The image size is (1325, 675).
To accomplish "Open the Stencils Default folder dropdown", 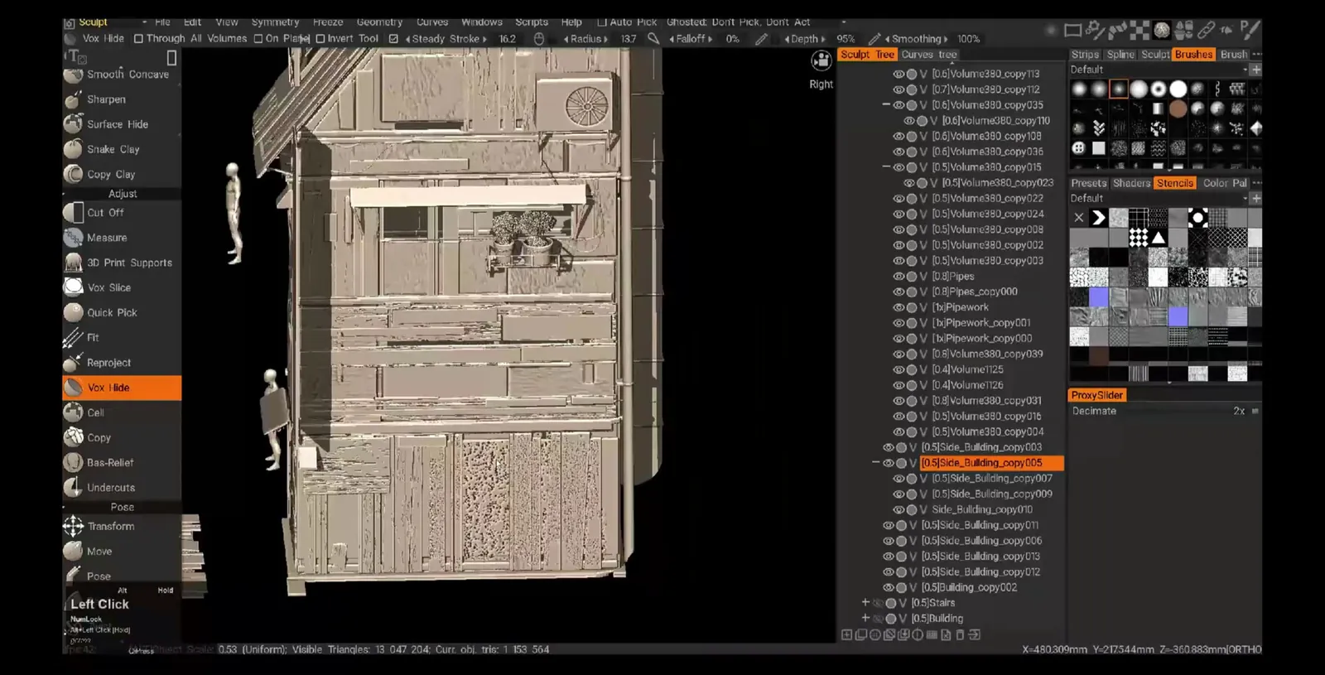I will [x=1158, y=199].
